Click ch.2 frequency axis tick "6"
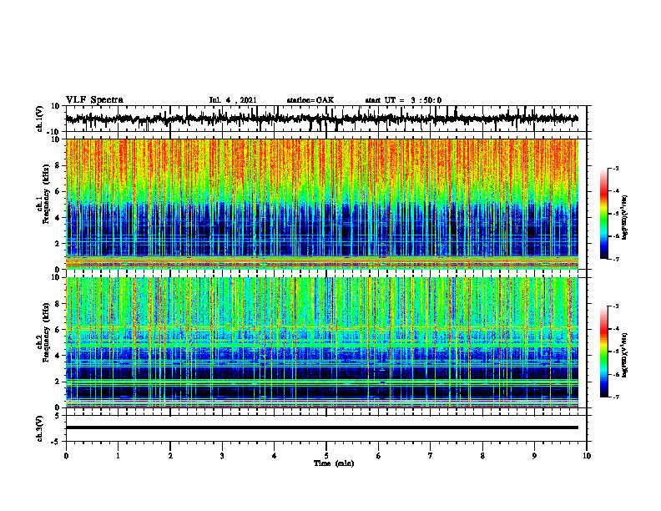661x511 pixels. [x=58, y=330]
